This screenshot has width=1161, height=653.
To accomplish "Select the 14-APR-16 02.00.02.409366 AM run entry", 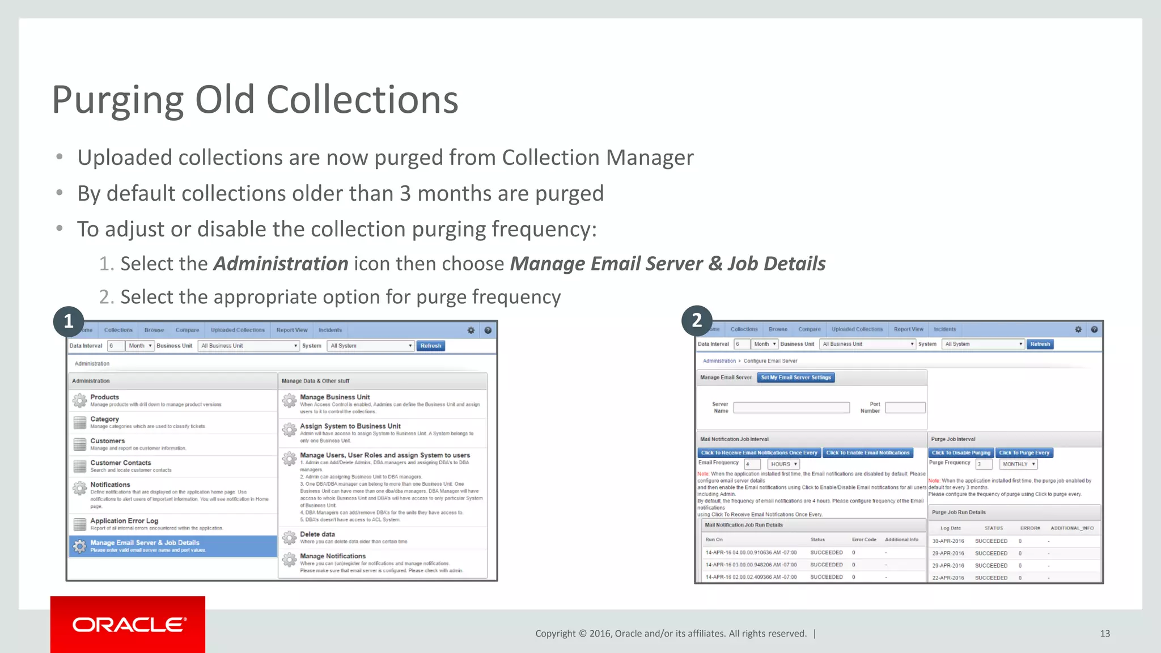I will coord(751,578).
